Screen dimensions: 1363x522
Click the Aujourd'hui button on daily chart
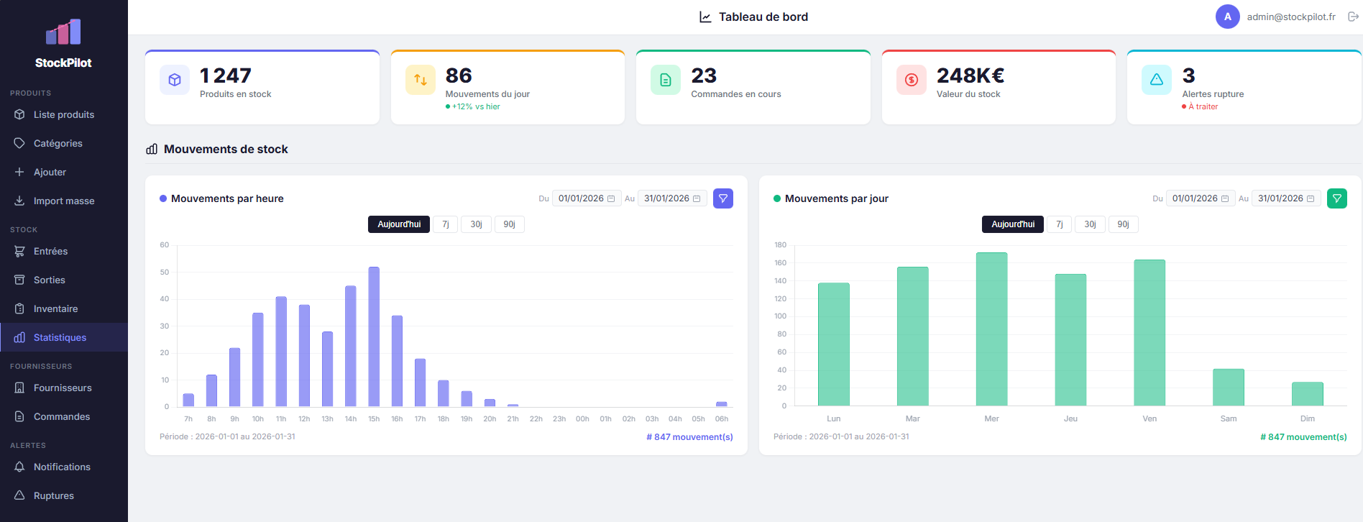[1012, 224]
